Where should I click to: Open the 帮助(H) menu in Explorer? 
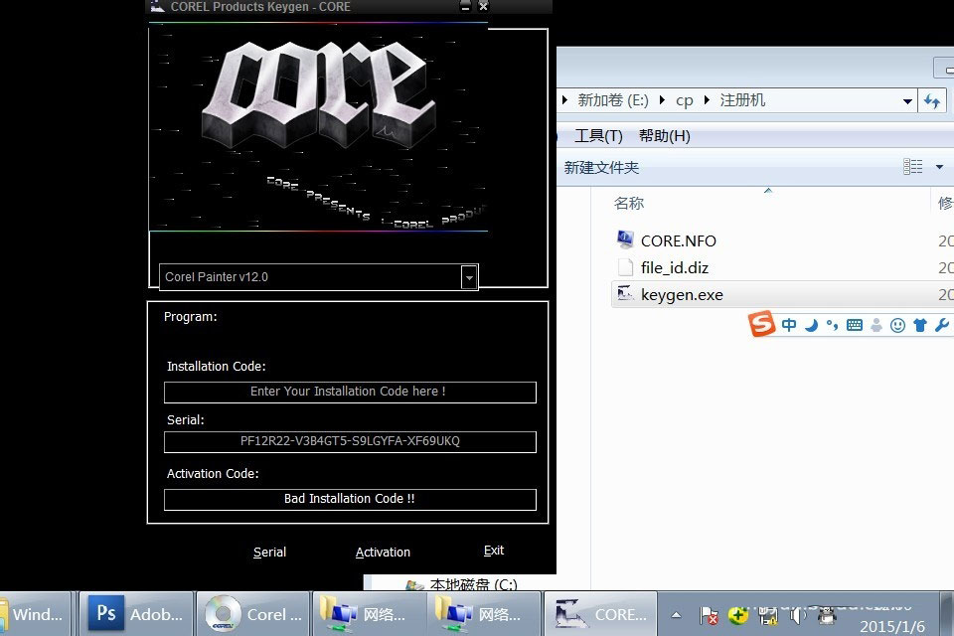(665, 136)
